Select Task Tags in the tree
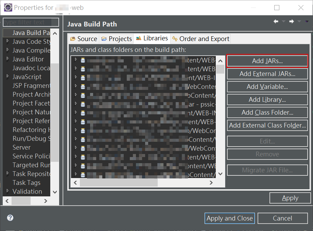313x231 pixels. 27,182
